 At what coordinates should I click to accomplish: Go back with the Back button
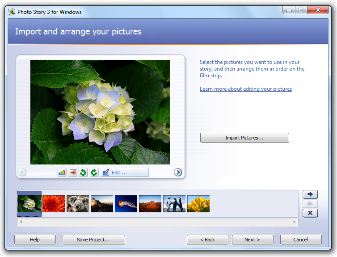208,240
